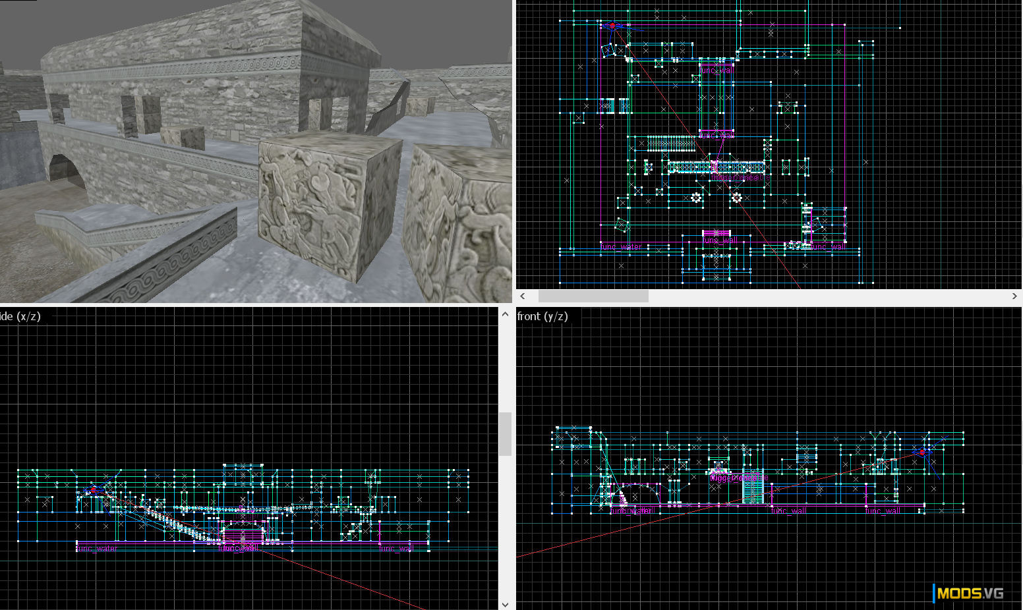This screenshot has height=610, width=1023.
Task: Select the func_water label in the top view
Action: (x=621, y=247)
